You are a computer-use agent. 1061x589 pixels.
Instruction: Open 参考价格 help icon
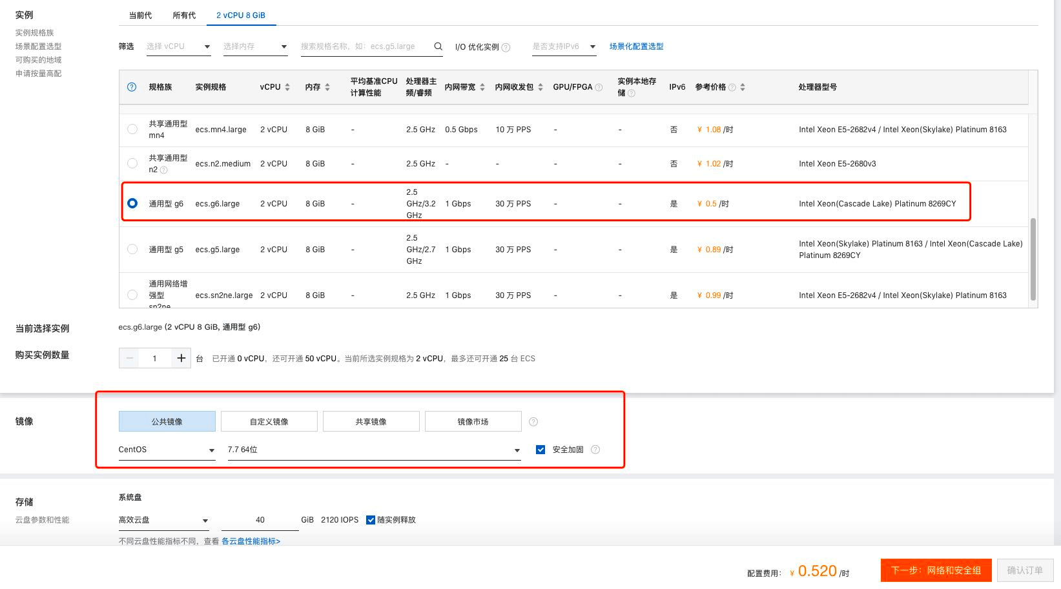pyautogui.click(x=732, y=88)
